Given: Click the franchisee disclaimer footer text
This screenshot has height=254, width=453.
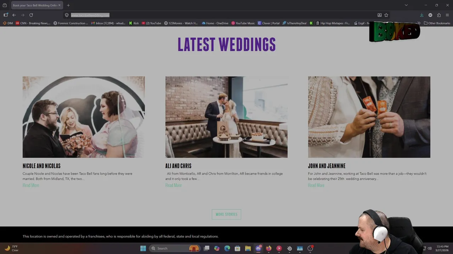Looking at the screenshot, I should coord(121,236).
